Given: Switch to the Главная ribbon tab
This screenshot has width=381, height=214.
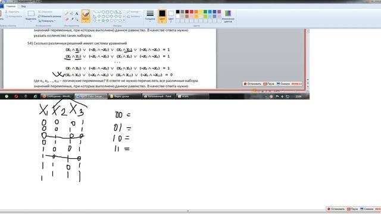Looking at the screenshot, I should pyautogui.click(x=11, y=6).
